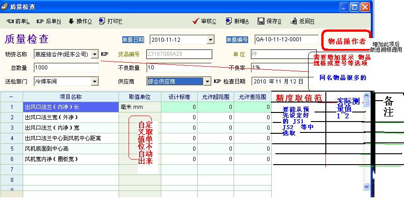
Task: Approve the record with 审核 checkmark icon
Action: (196, 21)
